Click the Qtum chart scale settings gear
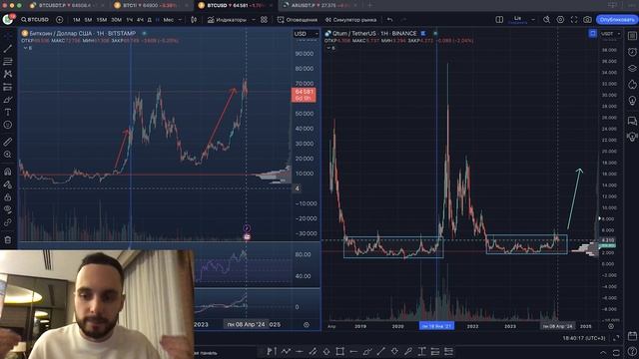Viewport: 639px width, 359px height. [x=610, y=326]
